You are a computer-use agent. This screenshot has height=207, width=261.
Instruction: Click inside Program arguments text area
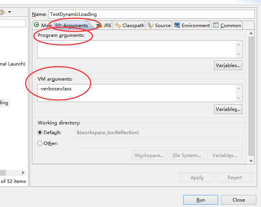(x=137, y=49)
